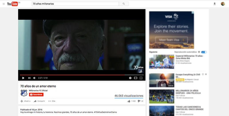Switch to theater mode

[135, 78]
